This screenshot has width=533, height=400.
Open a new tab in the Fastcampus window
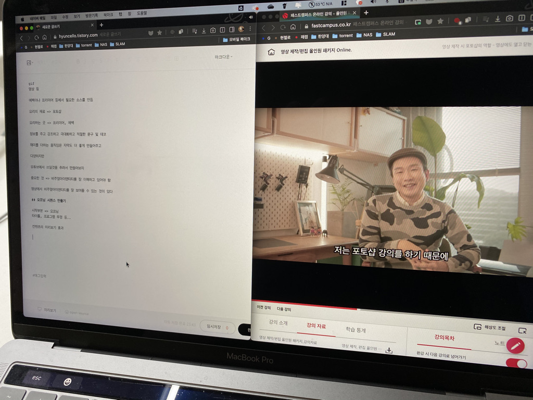pyautogui.click(x=366, y=12)
